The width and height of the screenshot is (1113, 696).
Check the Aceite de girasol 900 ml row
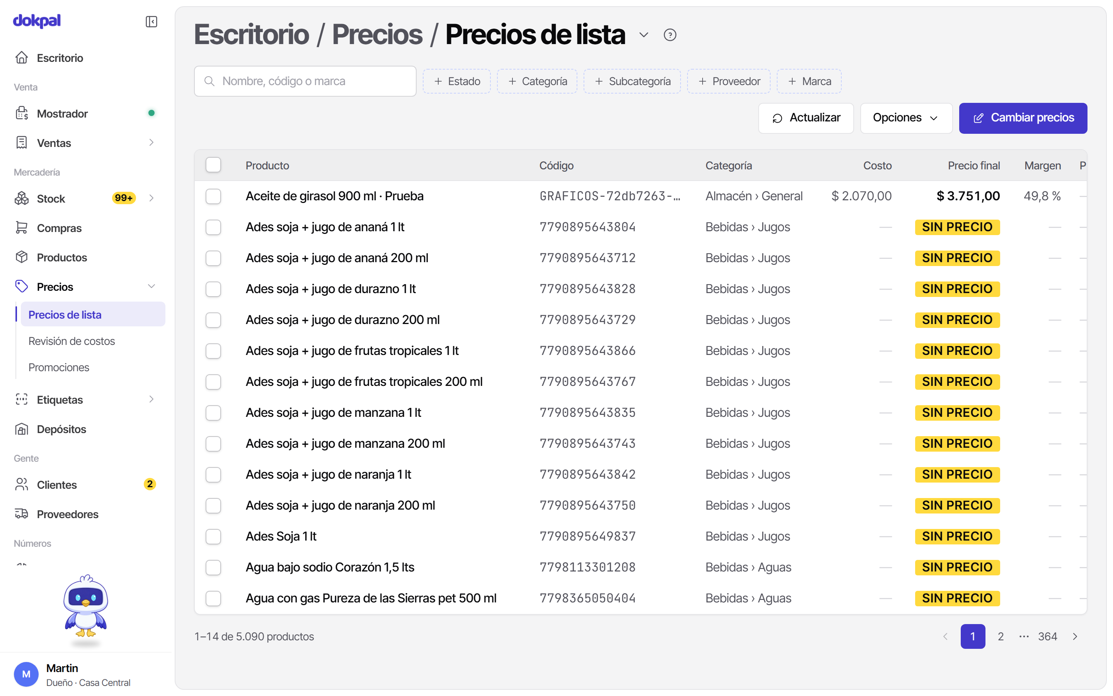tap(213, 196)
